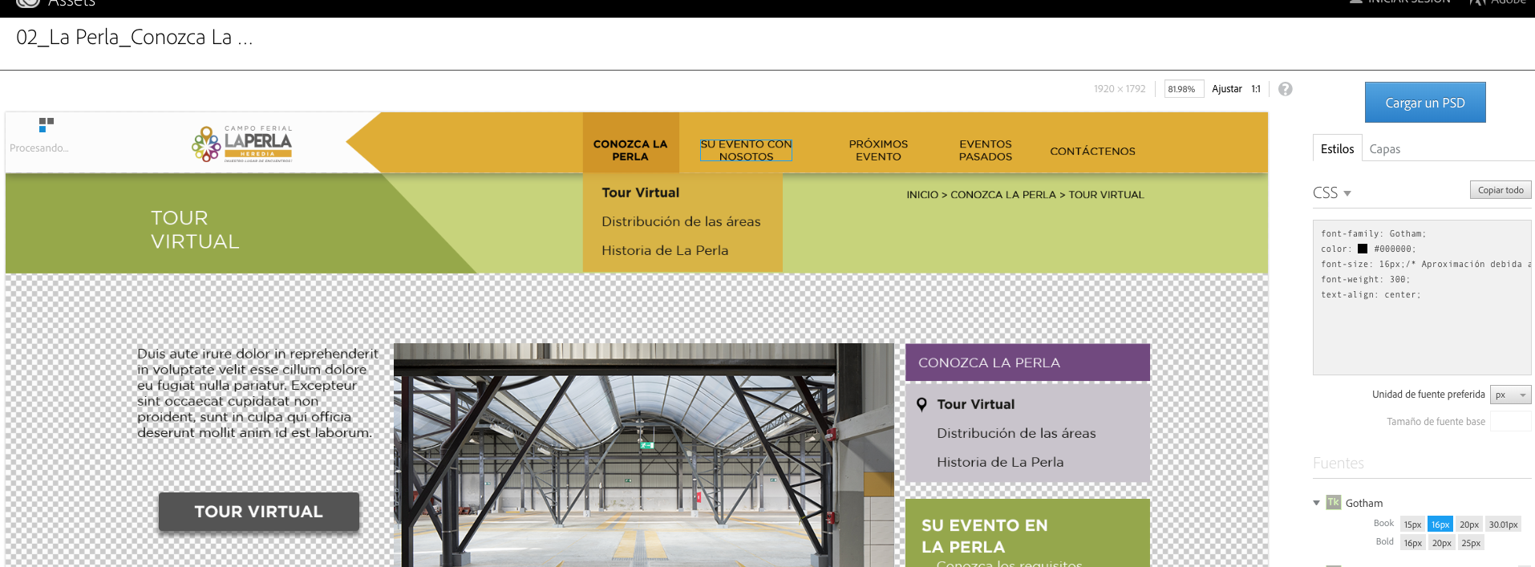This screenshot has width=1535, height=567.
Task: Switch to the Capas tab
Action: tap(1384, 149)
